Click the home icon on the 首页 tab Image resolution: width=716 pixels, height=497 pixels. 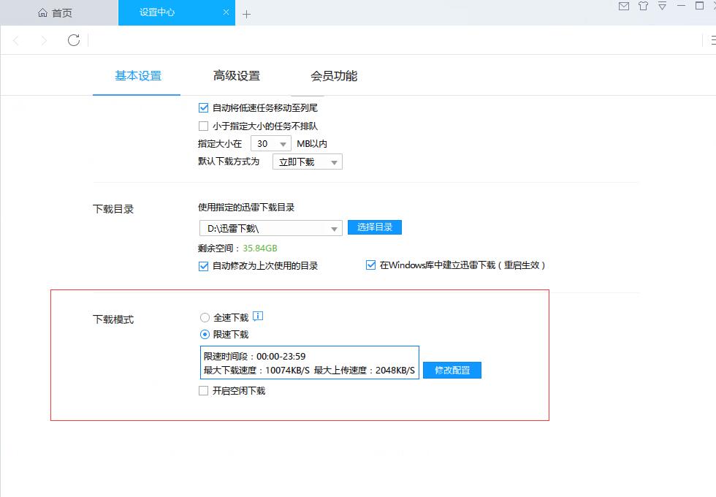click(43, 12)
